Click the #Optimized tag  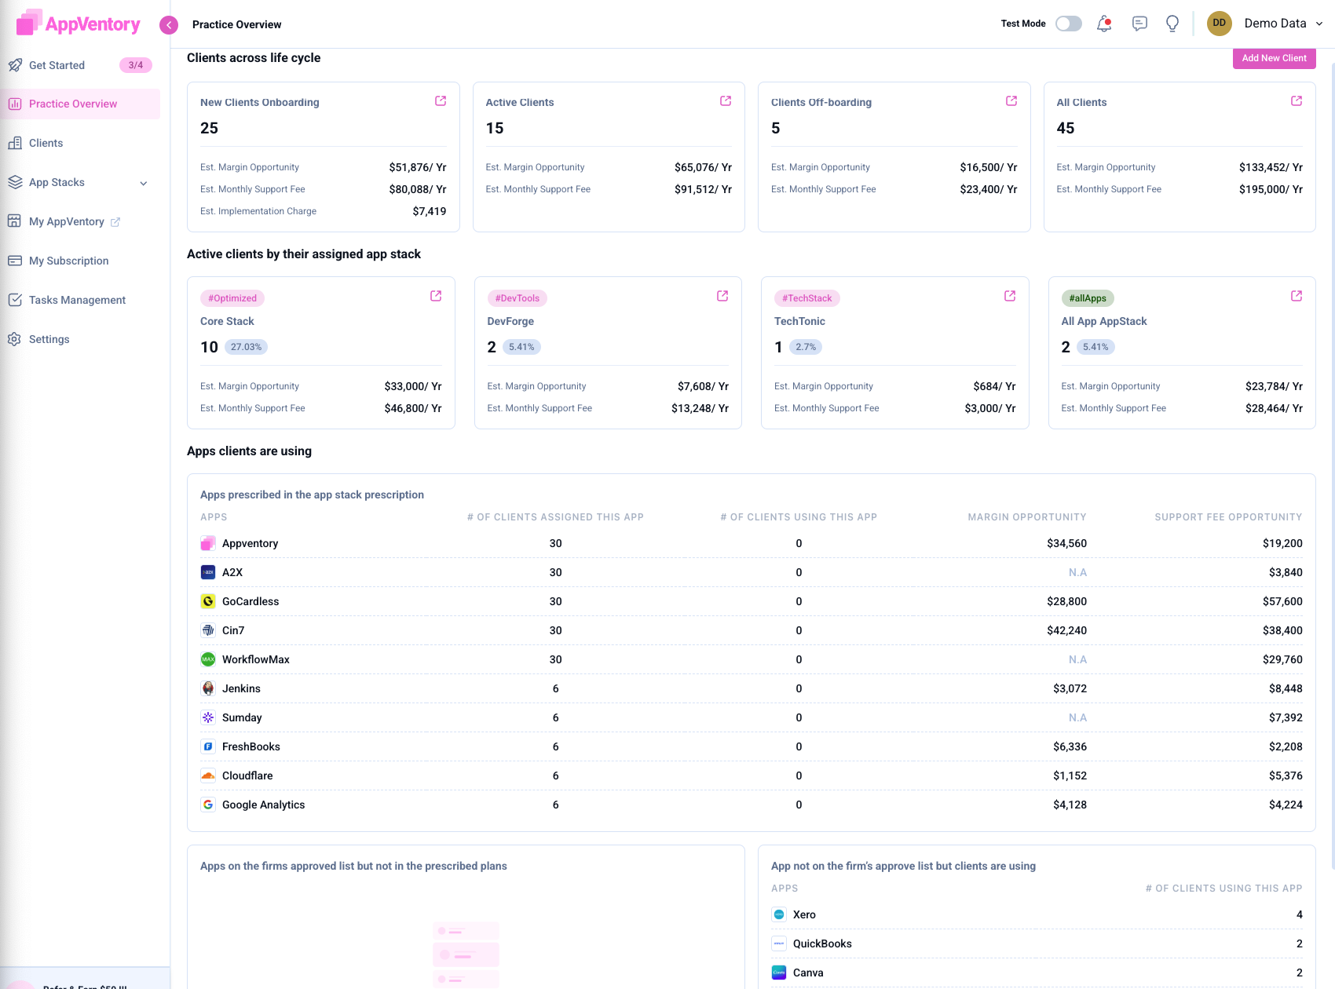point(232,298)
